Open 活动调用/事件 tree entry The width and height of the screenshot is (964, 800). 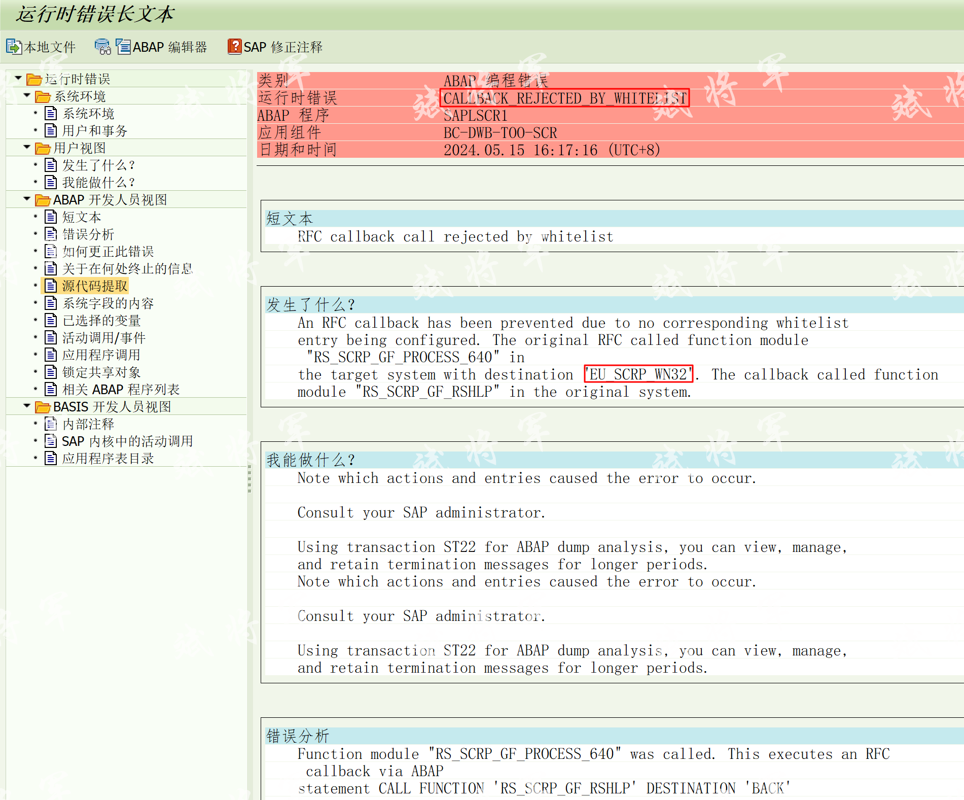[104, 338]
